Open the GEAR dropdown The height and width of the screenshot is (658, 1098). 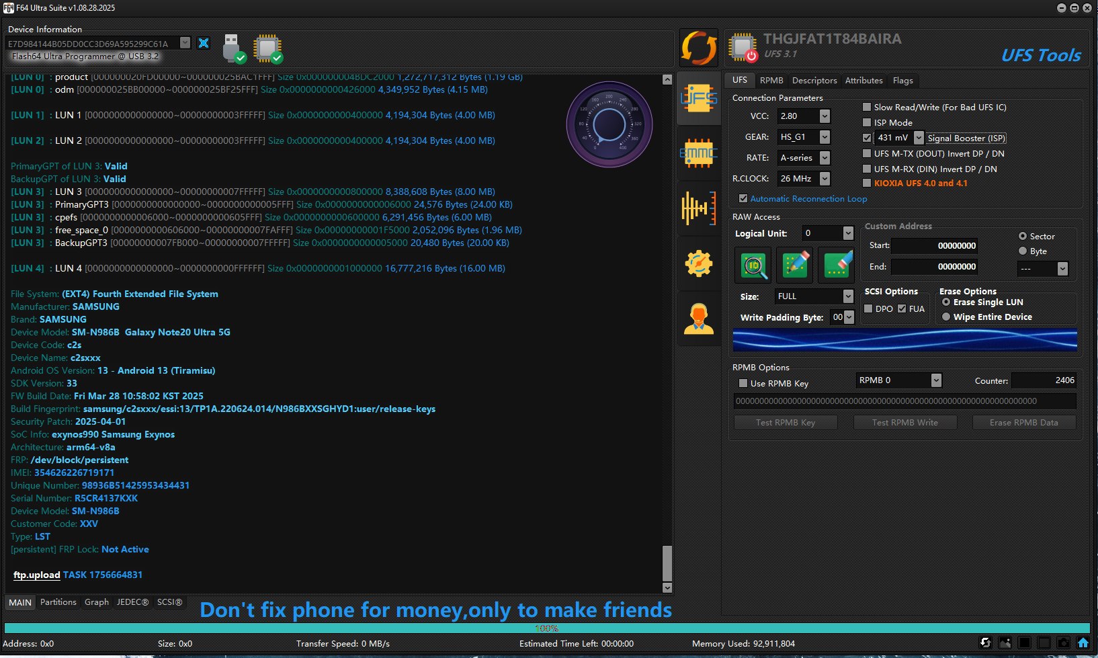pyautogui.click(x=825, y=137)
